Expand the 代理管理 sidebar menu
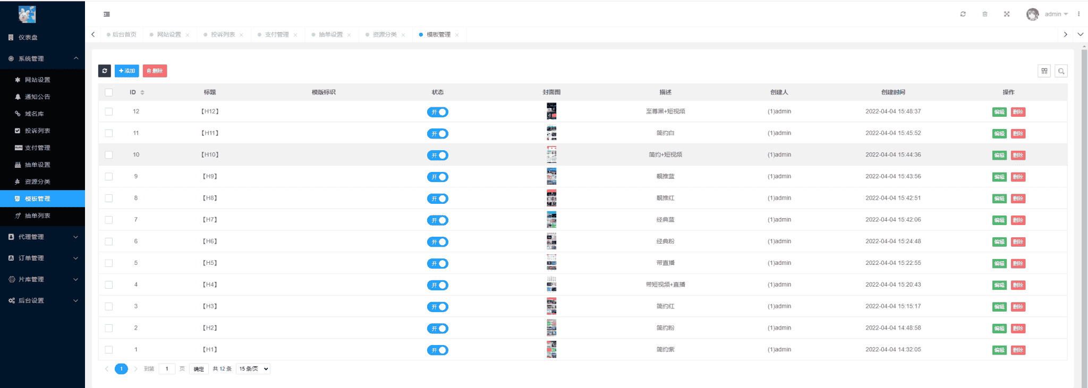This screenshot has height=388, width=1088. (42, 237)
